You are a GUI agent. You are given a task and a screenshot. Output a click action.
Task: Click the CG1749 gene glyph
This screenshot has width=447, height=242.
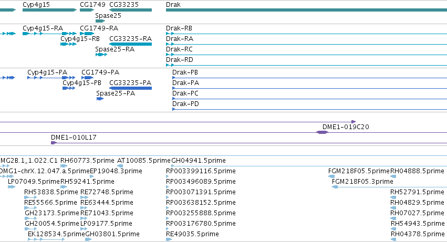tap(87, 10)
